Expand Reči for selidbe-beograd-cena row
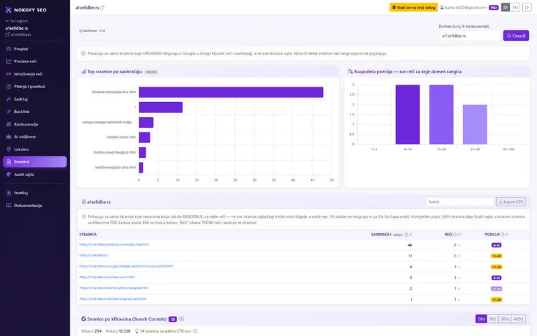Screen dimensions: 537x336 pos(457,300)
